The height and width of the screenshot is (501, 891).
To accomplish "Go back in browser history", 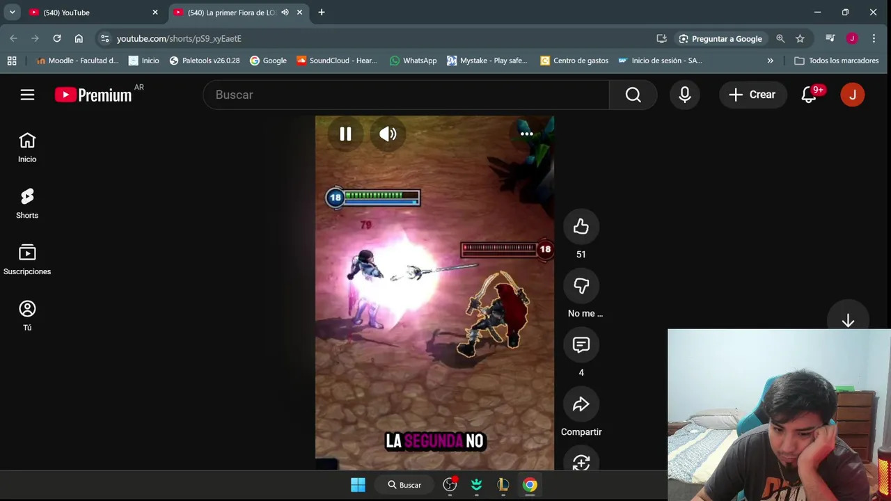I will click(13, 38).
